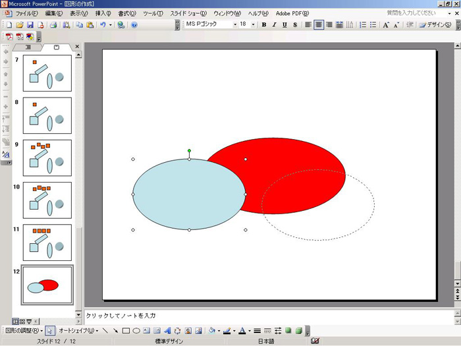Insert Clip Art from the drawing toolbar
Screen dimensions: 461x346
click(188, 331)
